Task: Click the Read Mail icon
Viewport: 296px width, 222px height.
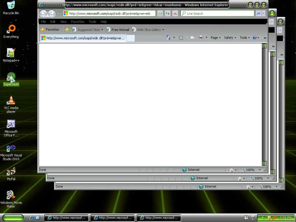Action: [x=192, y=38]
